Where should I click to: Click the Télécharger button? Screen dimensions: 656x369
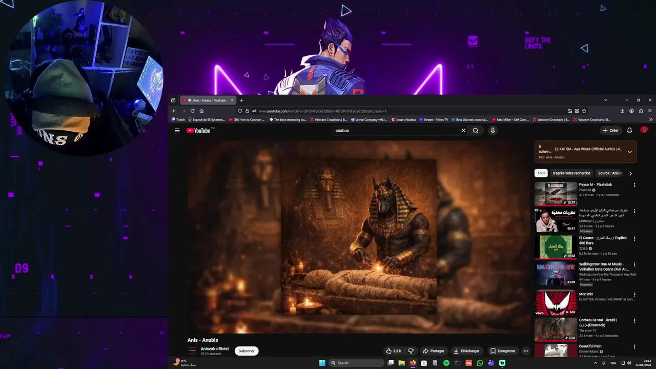(x=466, y=351)
